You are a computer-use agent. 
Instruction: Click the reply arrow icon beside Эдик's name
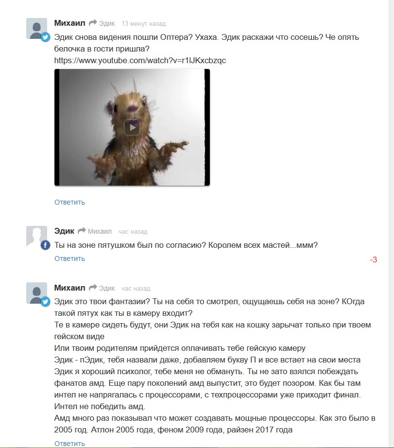(x=82, y=231)
